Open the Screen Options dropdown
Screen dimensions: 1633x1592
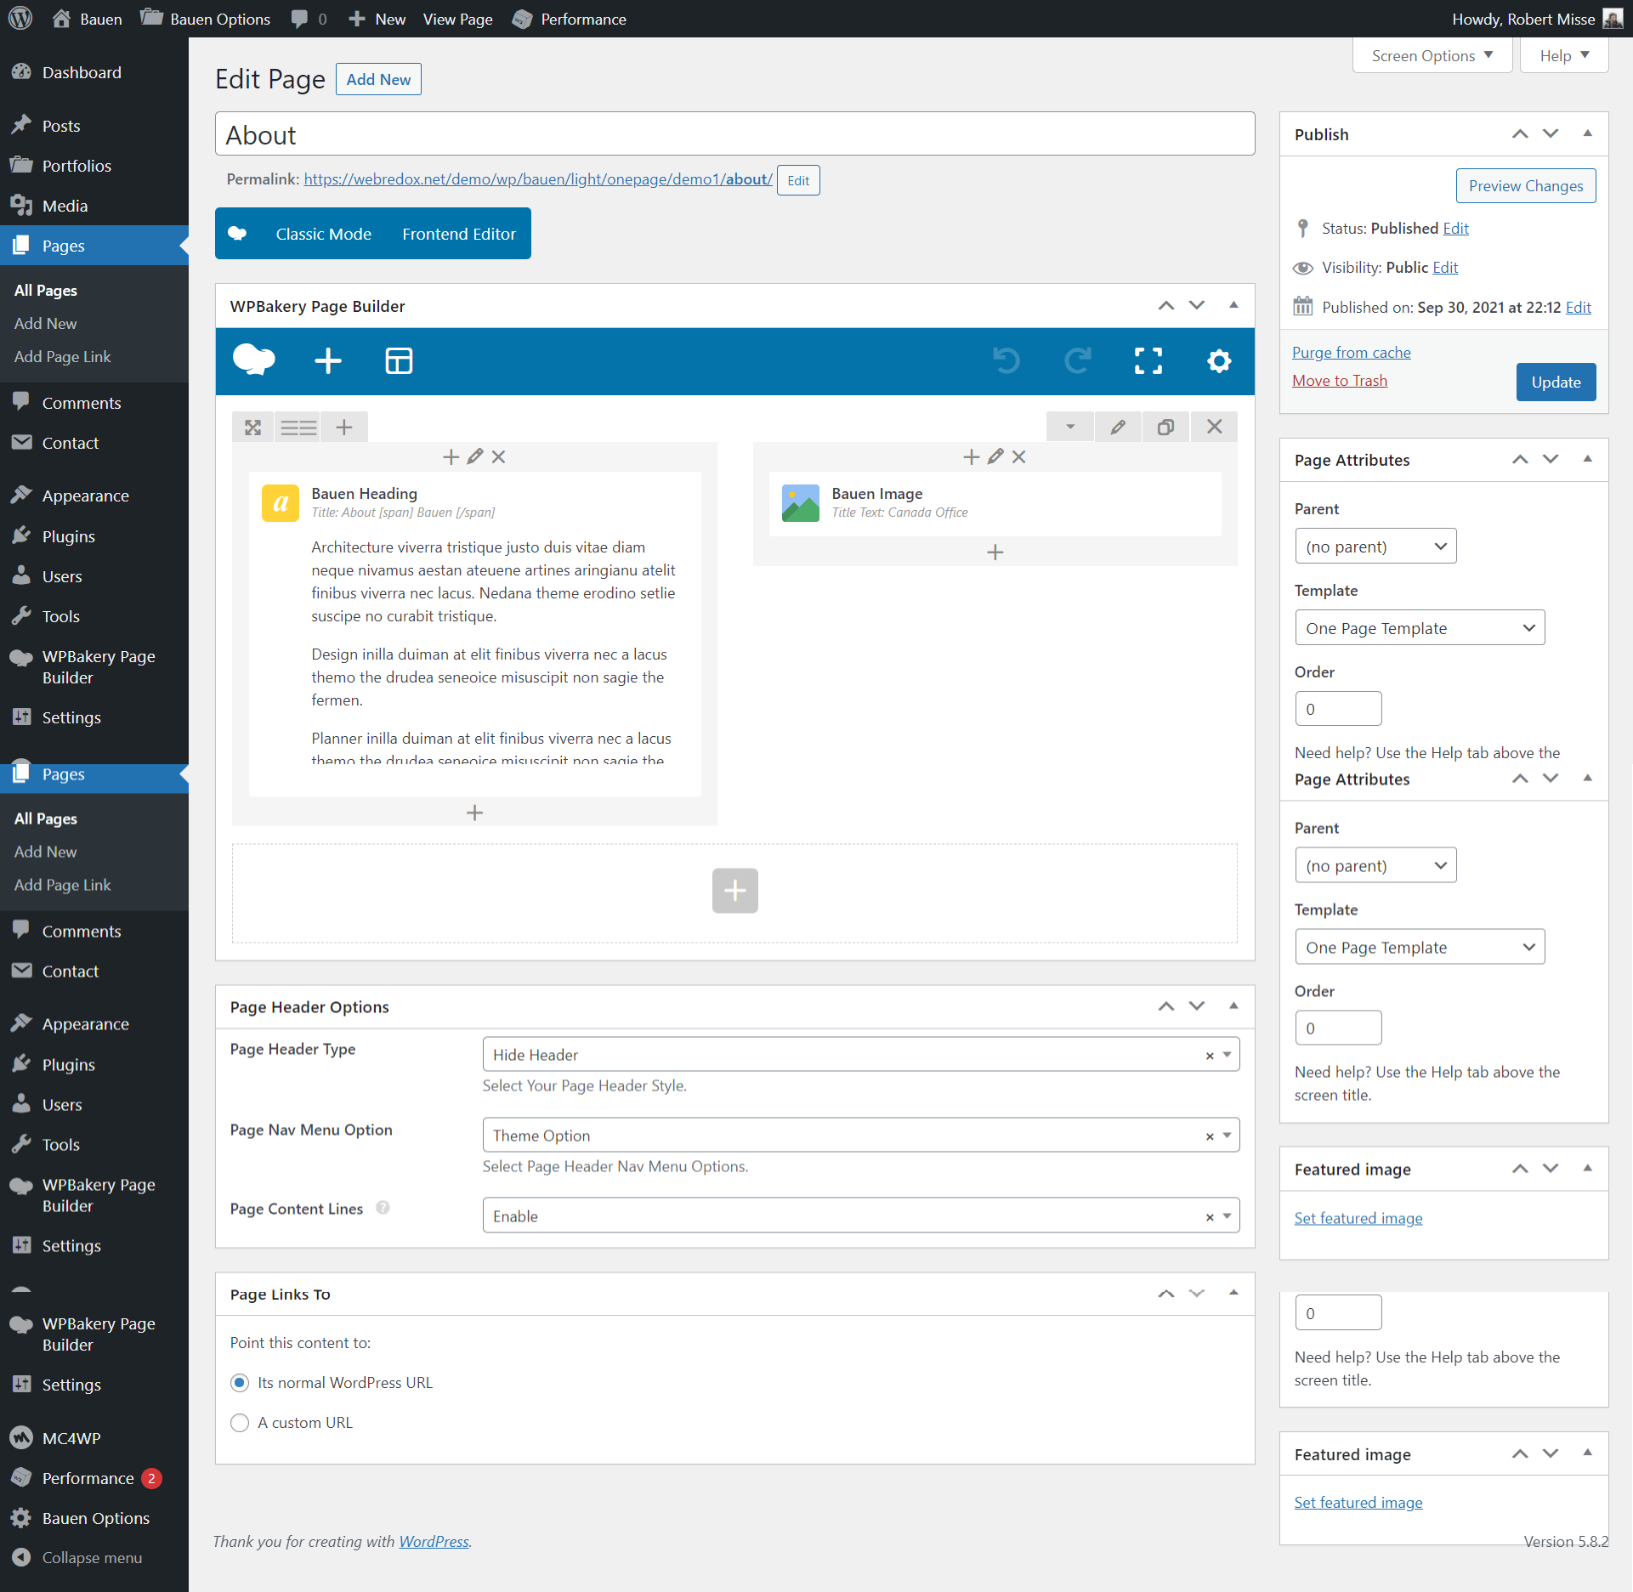[x=1432, y=55]
